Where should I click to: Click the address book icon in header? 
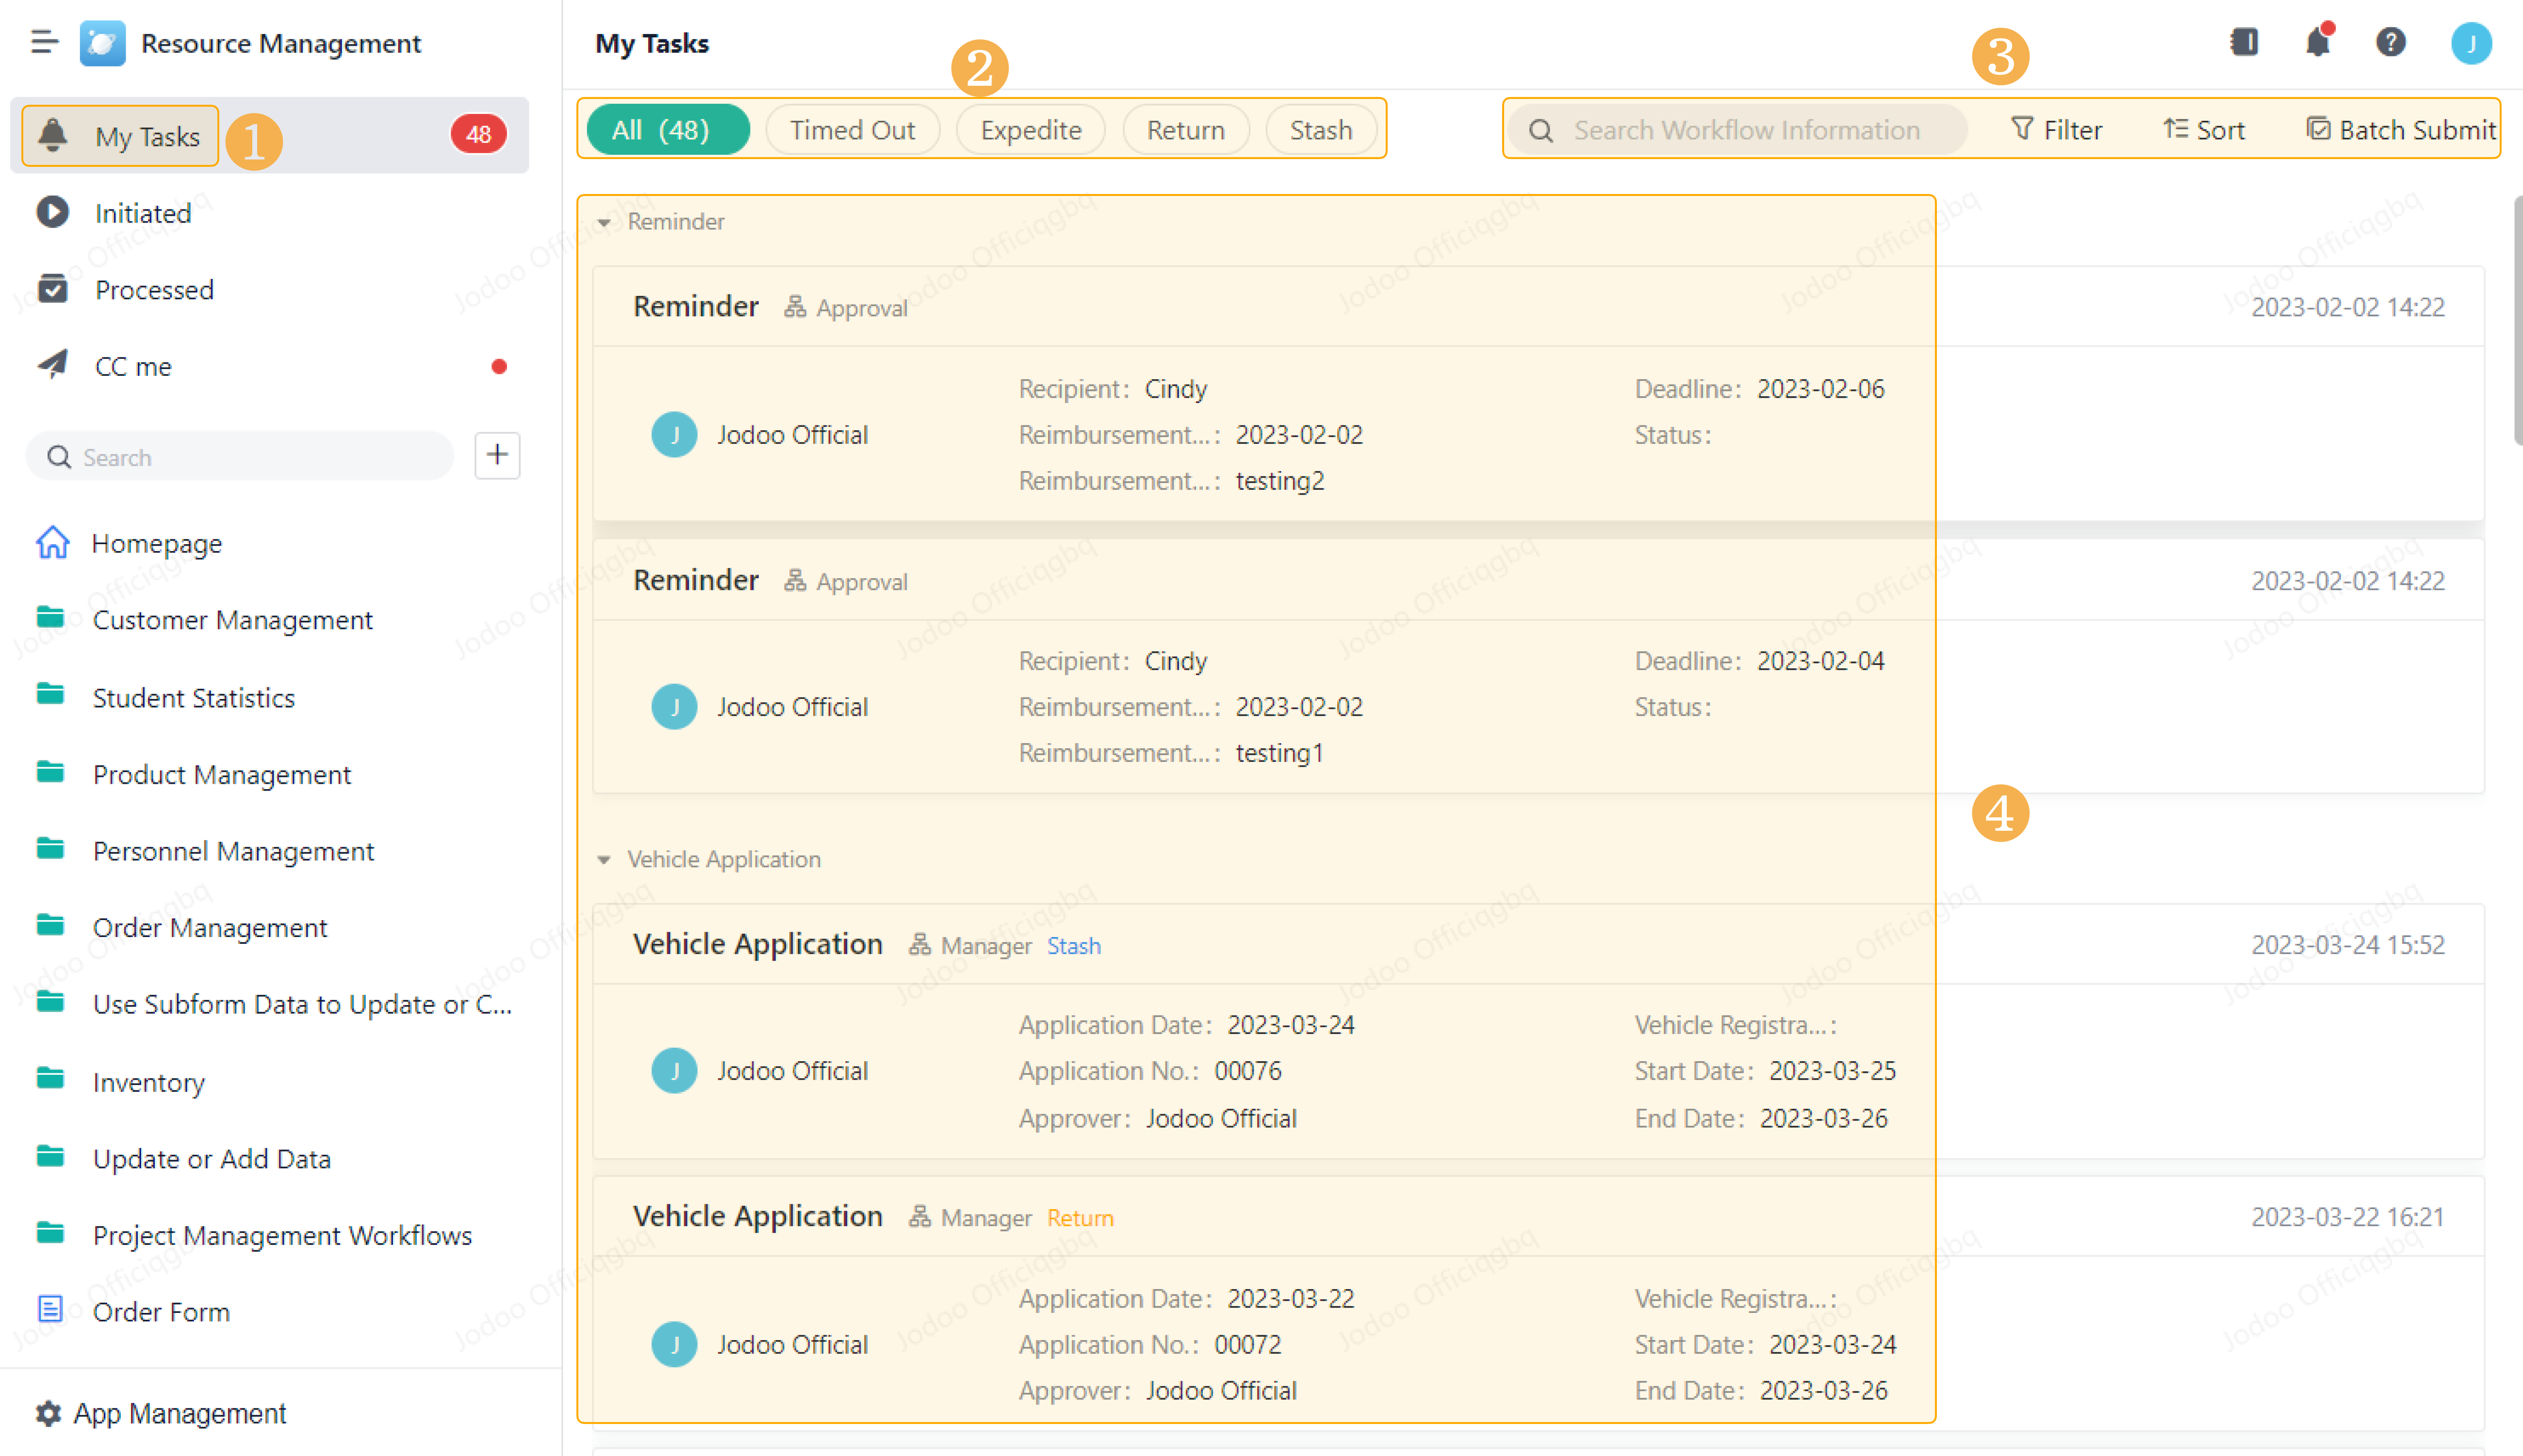pyautogui.click(x=2244, y=43)
